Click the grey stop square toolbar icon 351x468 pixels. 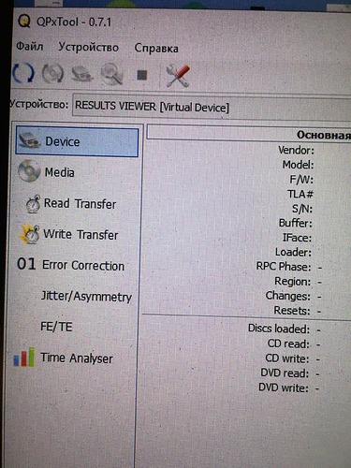pos(142,75)
